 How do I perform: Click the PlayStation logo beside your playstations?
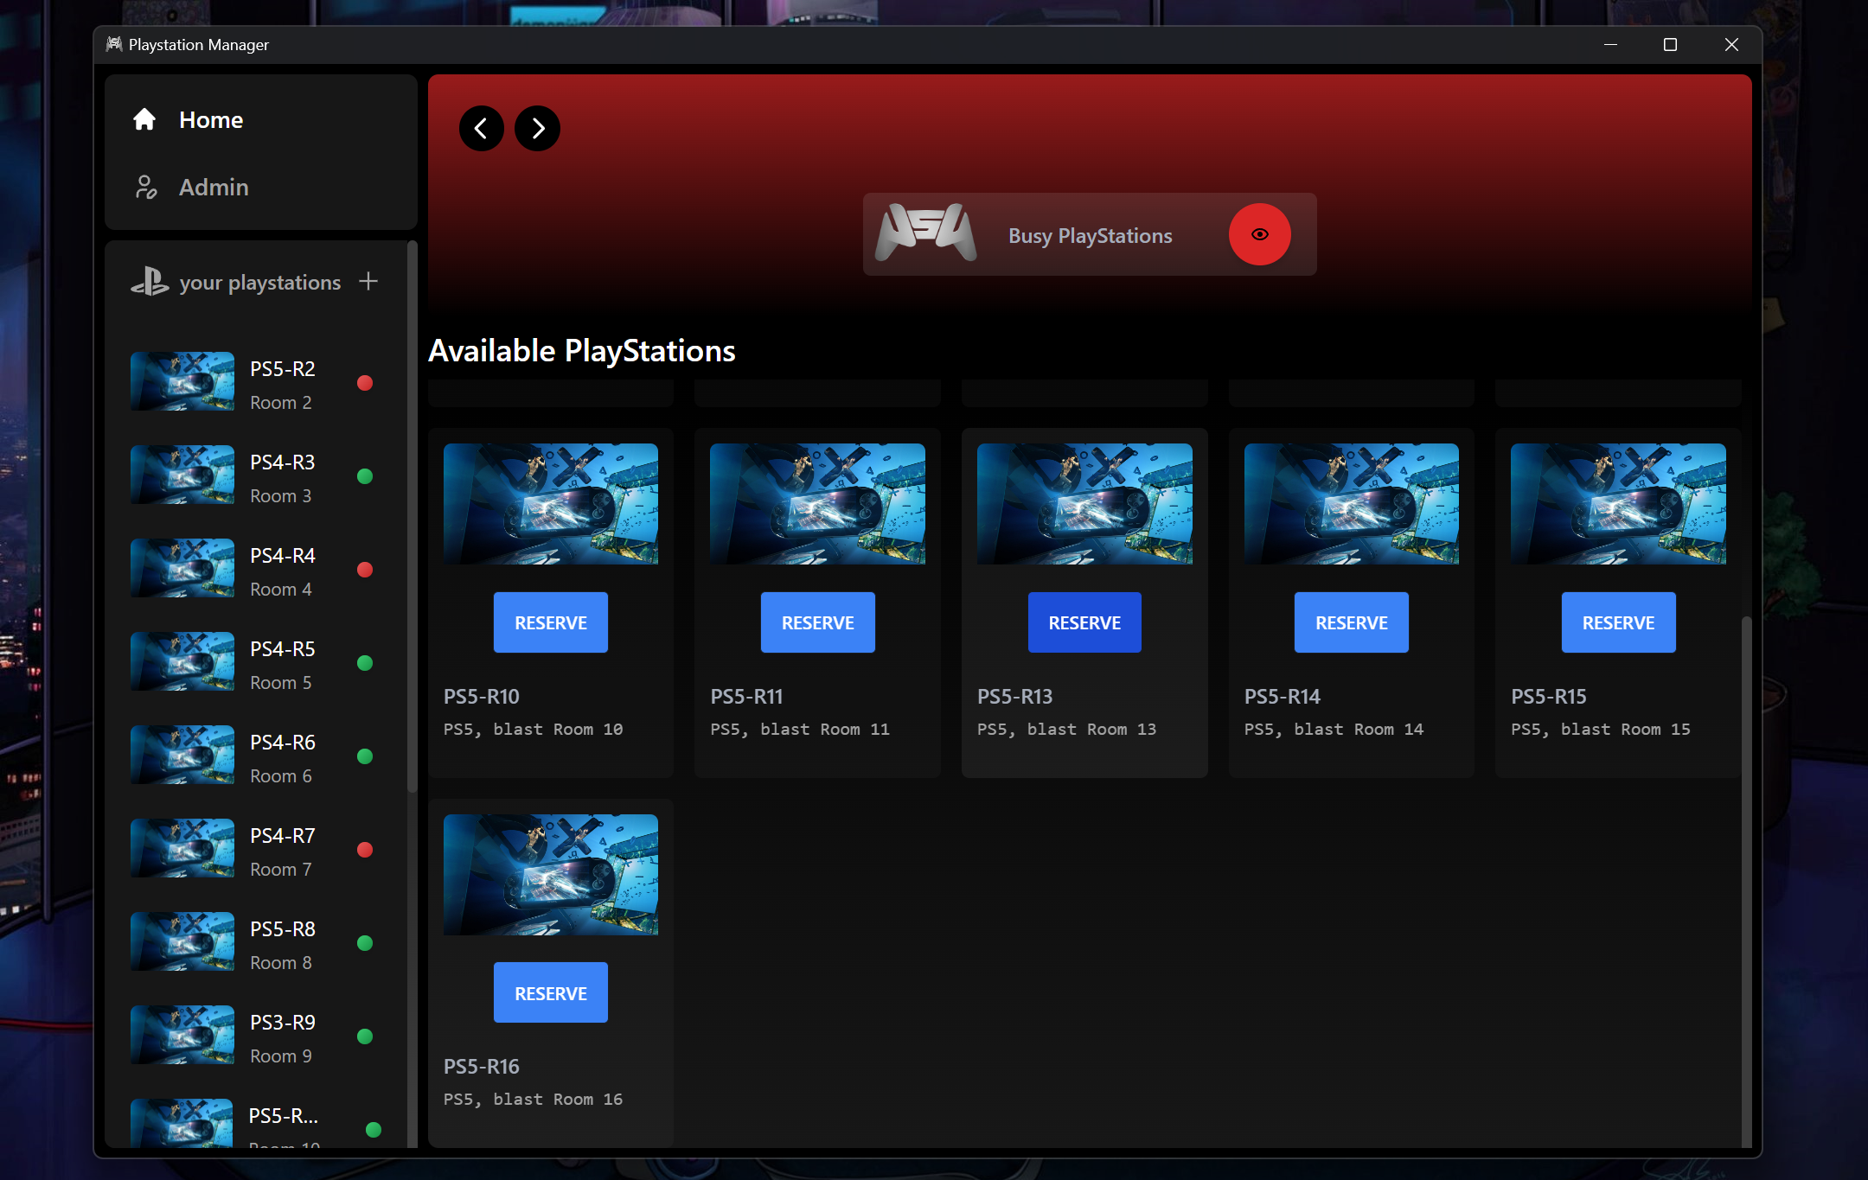pyautogui.click(x=150, y=282)
